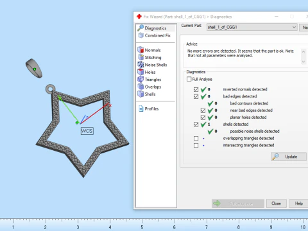The height and width of the screenshot is (231, 308).
Task: Click the green arrow follow advice icon
Action: click(217, 203)
